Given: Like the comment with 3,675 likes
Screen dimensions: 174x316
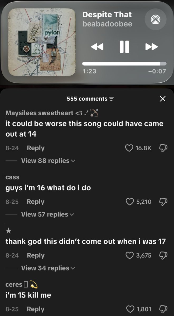Looking at the screenshot, I should 130,256.
